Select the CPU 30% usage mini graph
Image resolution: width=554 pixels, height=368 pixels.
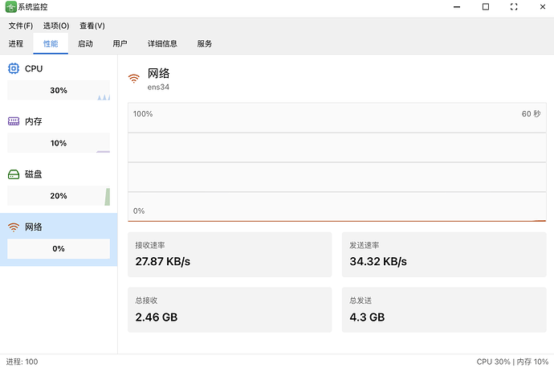pos(59,91)
